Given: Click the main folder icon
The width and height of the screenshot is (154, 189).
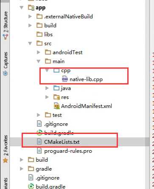Looking at the screenshot, I should click(x=48, y=61).
